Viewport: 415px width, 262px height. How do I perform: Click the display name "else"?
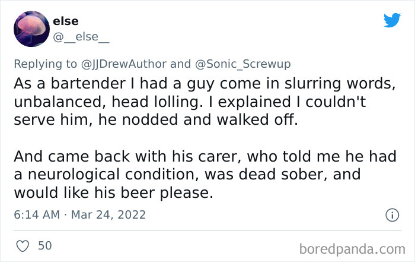pos(65,21)
